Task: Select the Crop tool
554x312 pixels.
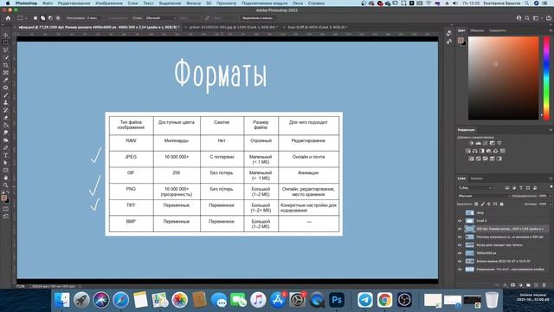Action: [x=6, y=65]
